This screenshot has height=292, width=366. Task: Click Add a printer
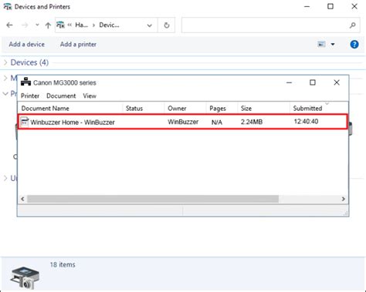78,45
